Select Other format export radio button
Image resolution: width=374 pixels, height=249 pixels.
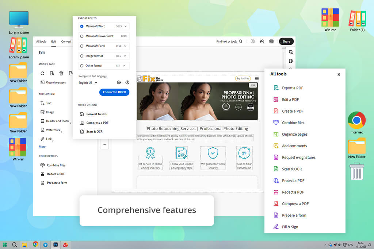tap(82, 66)
